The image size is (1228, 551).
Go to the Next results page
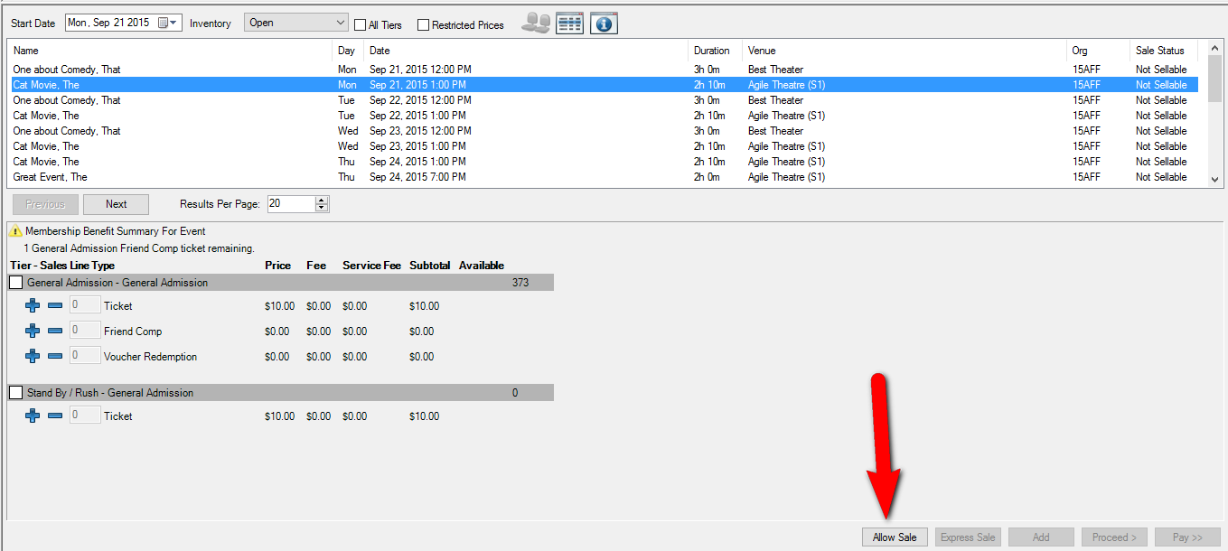pos(116,204)
